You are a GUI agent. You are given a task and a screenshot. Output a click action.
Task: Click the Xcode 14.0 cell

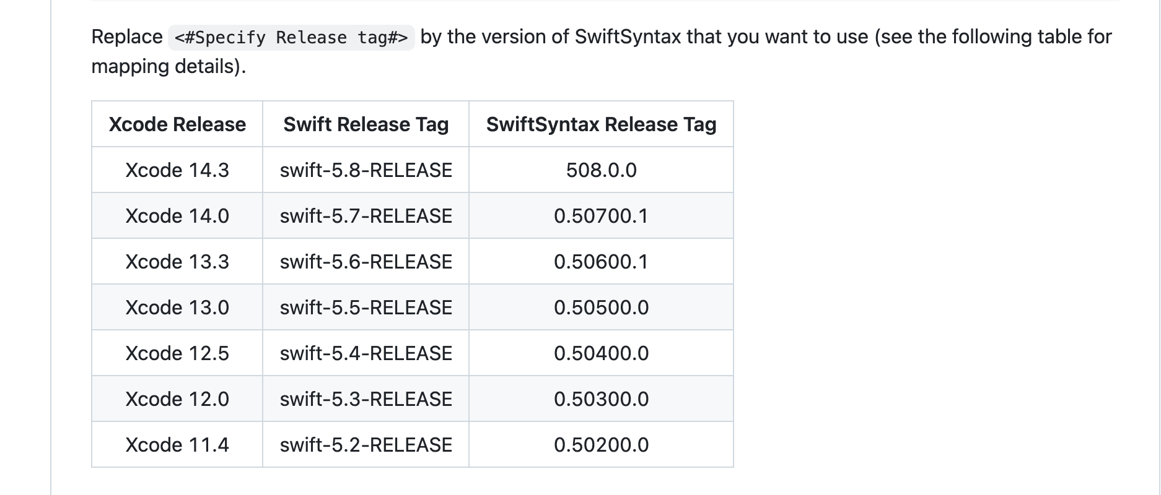177,216
